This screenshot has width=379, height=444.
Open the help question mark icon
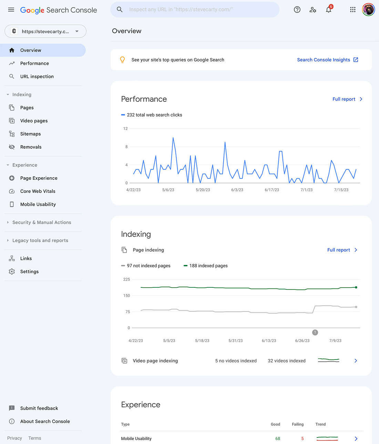(x=297, y=10)
